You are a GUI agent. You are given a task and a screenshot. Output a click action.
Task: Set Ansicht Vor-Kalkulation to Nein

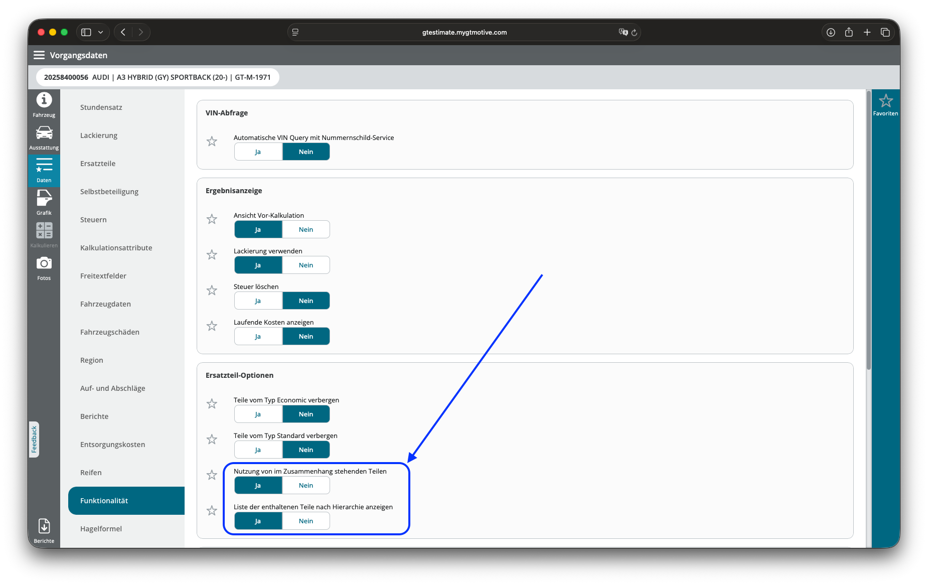(x=306, y=229)
